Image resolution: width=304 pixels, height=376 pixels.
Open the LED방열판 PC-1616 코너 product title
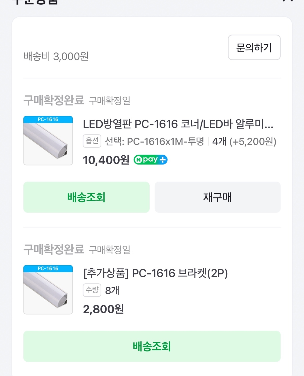[178, 124]
